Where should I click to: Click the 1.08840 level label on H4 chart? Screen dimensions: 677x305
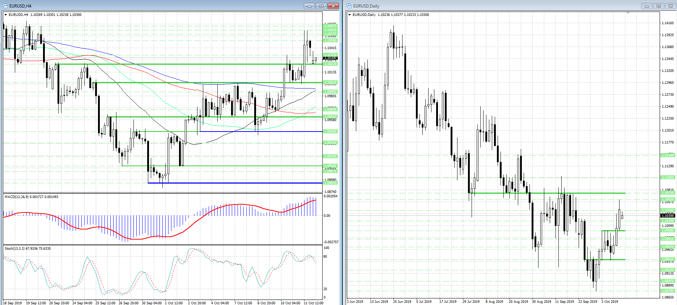[330, 183]
